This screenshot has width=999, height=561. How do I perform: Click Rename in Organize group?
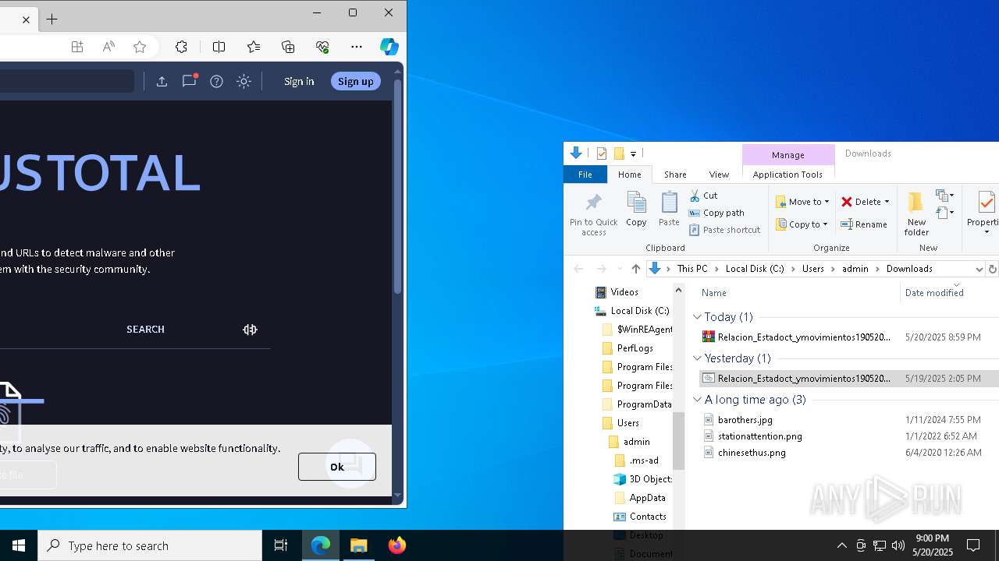(x=864, y=224)
